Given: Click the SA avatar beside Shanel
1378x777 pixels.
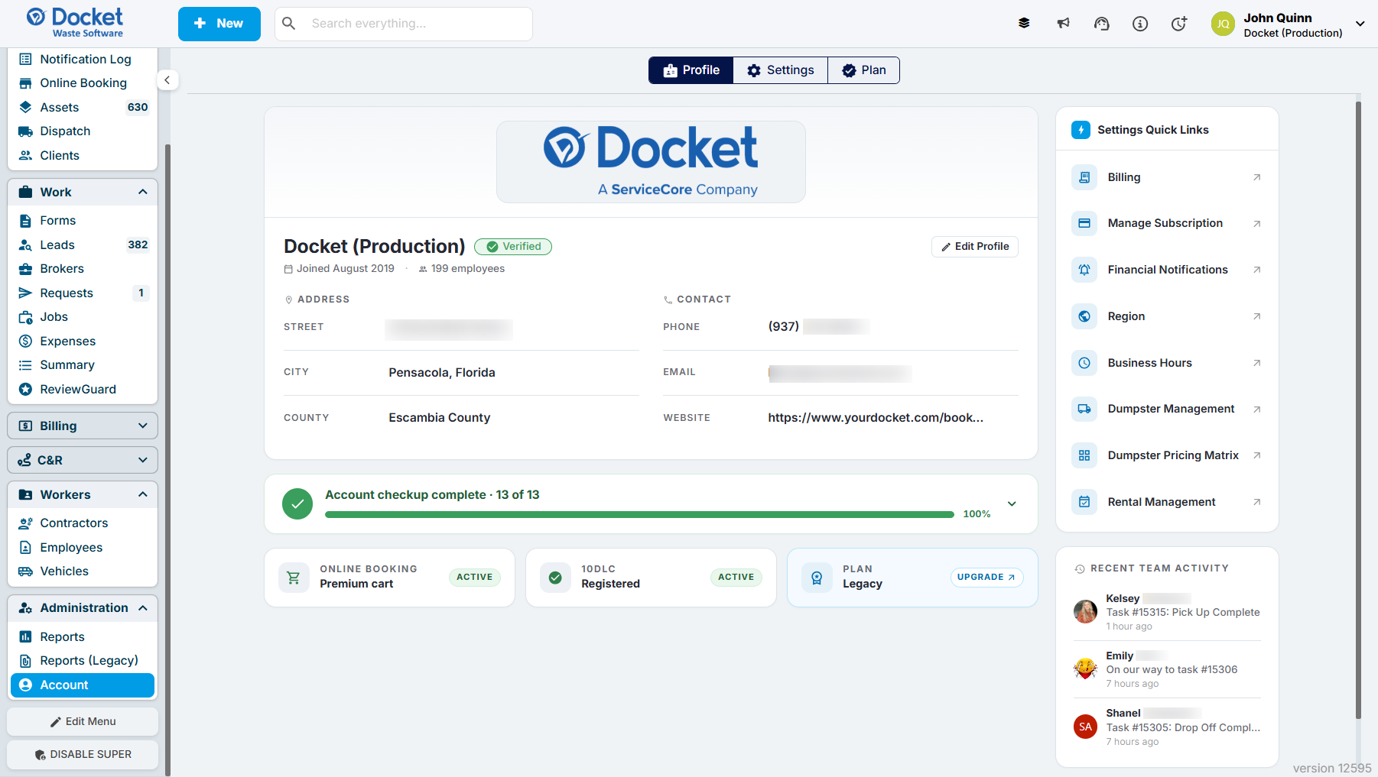Looking at the screenshot, I should click(1086, 727).
